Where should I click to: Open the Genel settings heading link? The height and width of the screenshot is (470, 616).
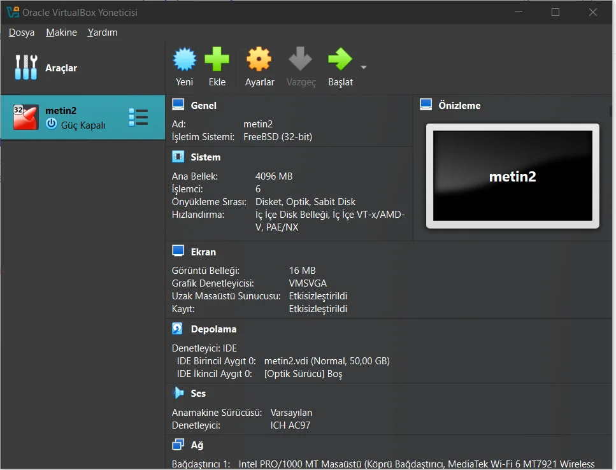coord(203,105)
